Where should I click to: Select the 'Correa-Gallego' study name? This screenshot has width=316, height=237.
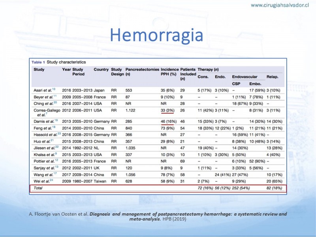pyautogui.click(x=47, y=110)
